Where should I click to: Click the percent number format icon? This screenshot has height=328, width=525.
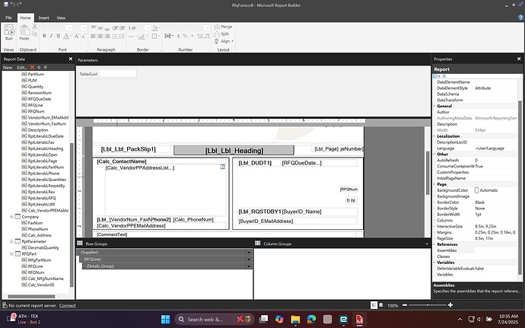(185, 36)
